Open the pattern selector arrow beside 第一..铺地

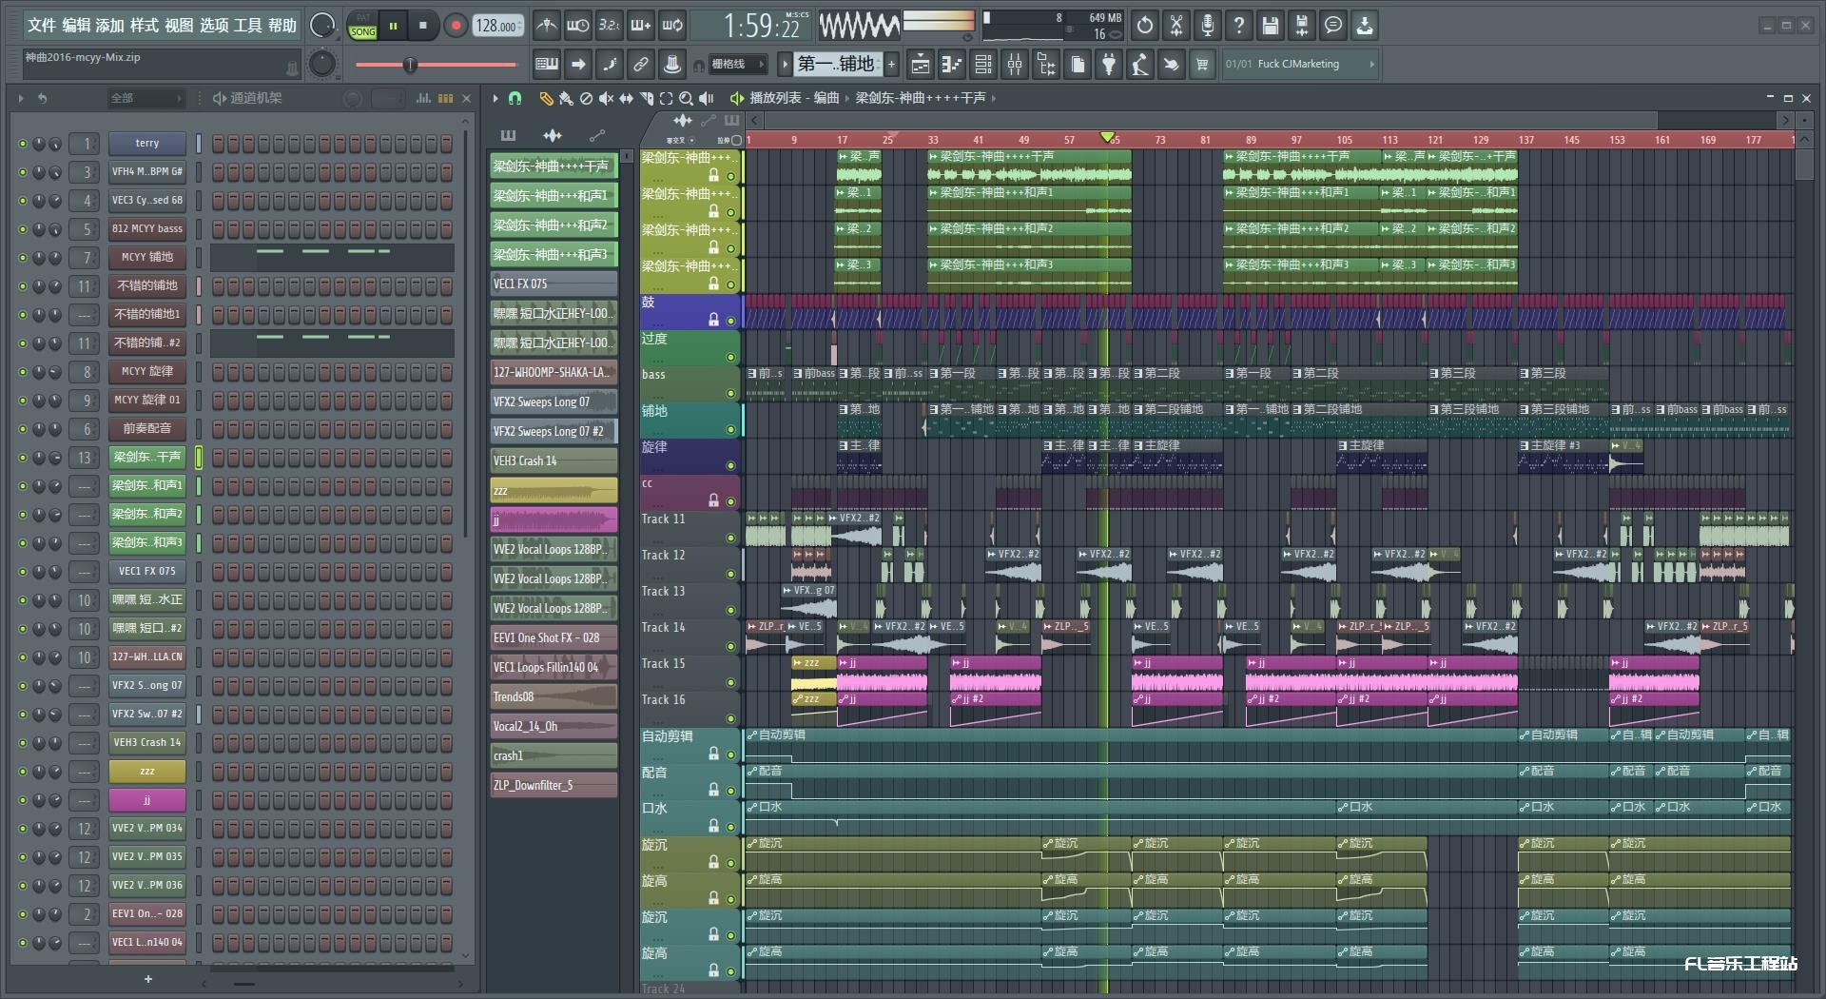[785, 65]
